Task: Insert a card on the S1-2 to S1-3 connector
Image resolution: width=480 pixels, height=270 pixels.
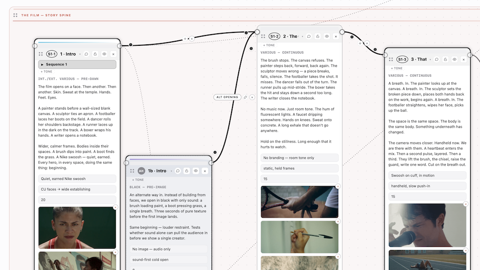Action: [360, 44]
